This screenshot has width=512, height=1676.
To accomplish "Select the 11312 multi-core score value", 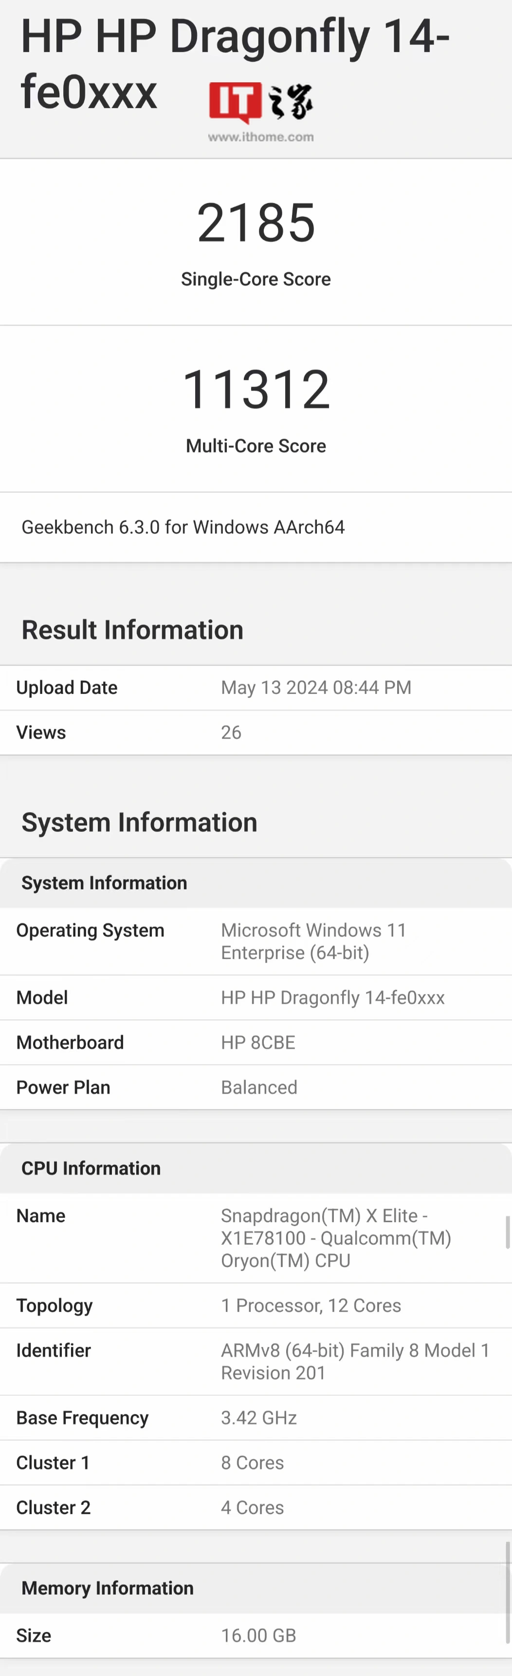I will [256, 389].
